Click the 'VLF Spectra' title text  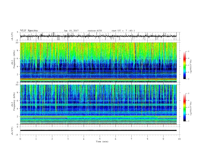tap(29, 31)
